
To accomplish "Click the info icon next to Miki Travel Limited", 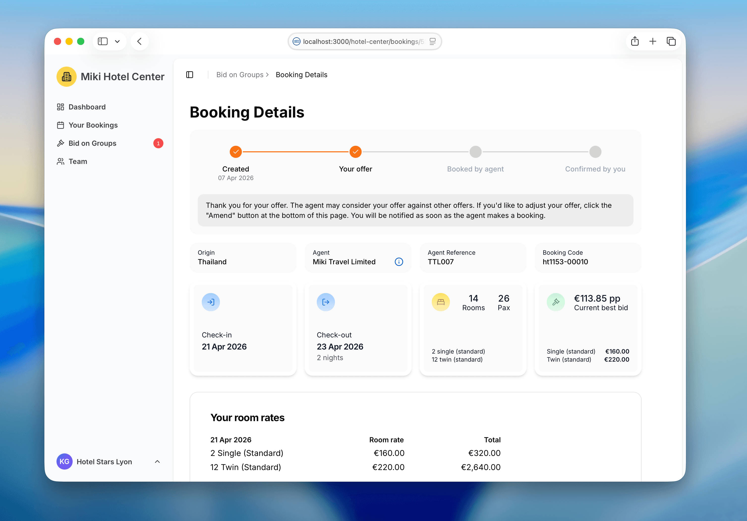I will click(x=398, y=262).
